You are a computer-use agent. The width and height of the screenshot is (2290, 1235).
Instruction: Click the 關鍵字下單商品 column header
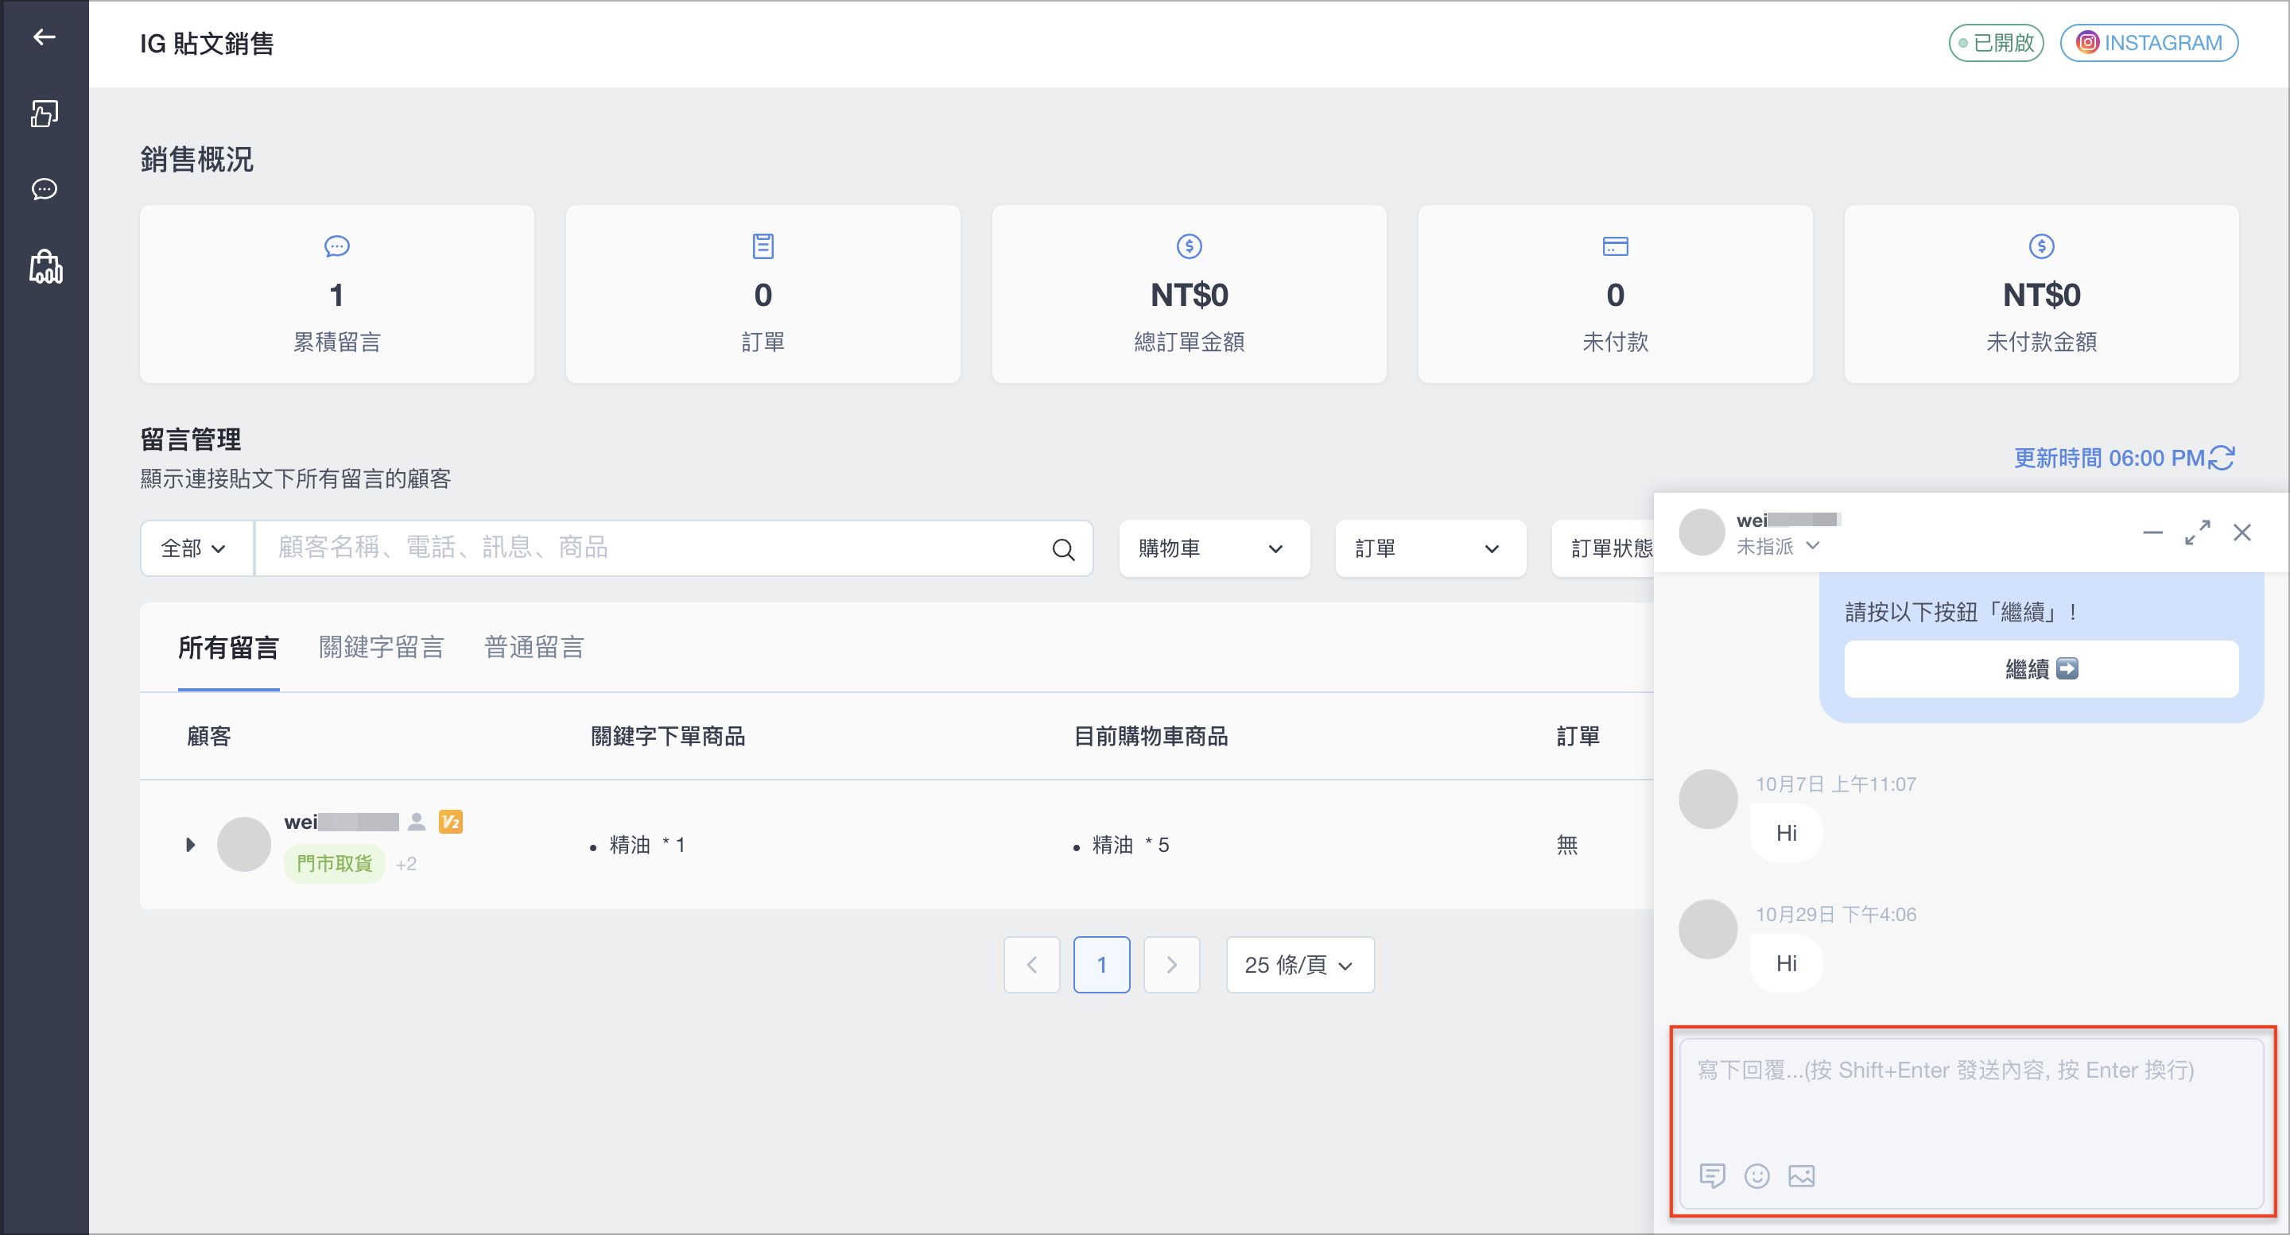[x=668, y=737]
